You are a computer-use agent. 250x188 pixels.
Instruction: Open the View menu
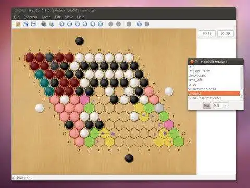coord(69,17)
